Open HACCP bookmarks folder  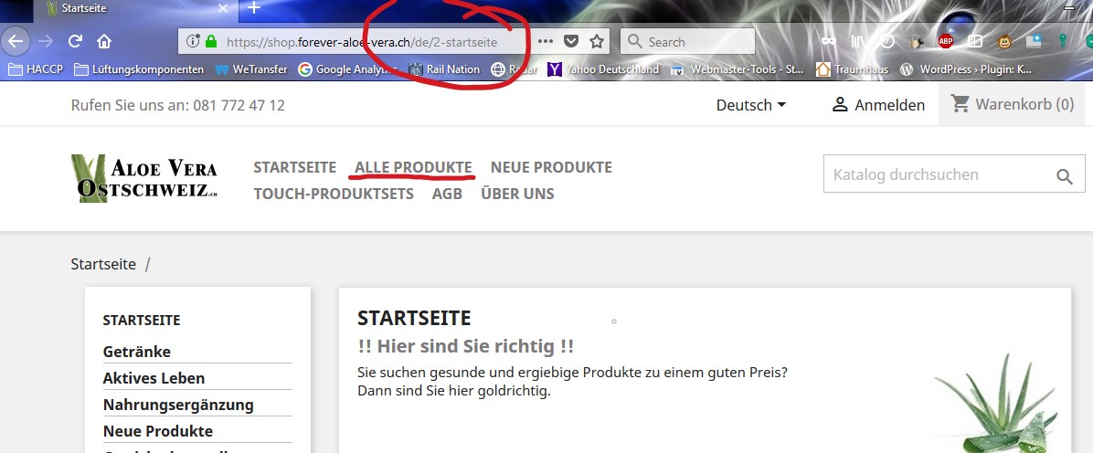tap(35, 69)
